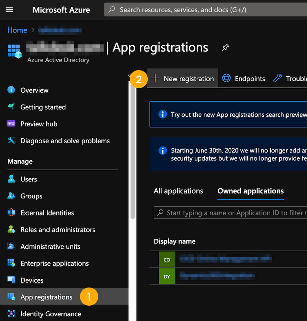Switch to the All applications tab
This screenshot has width=307, height=321.
(178, 191)
